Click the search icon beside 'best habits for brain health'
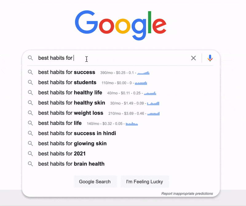This screenshot has width=246, height=206. pyautogui.click(x=30, y=164)
